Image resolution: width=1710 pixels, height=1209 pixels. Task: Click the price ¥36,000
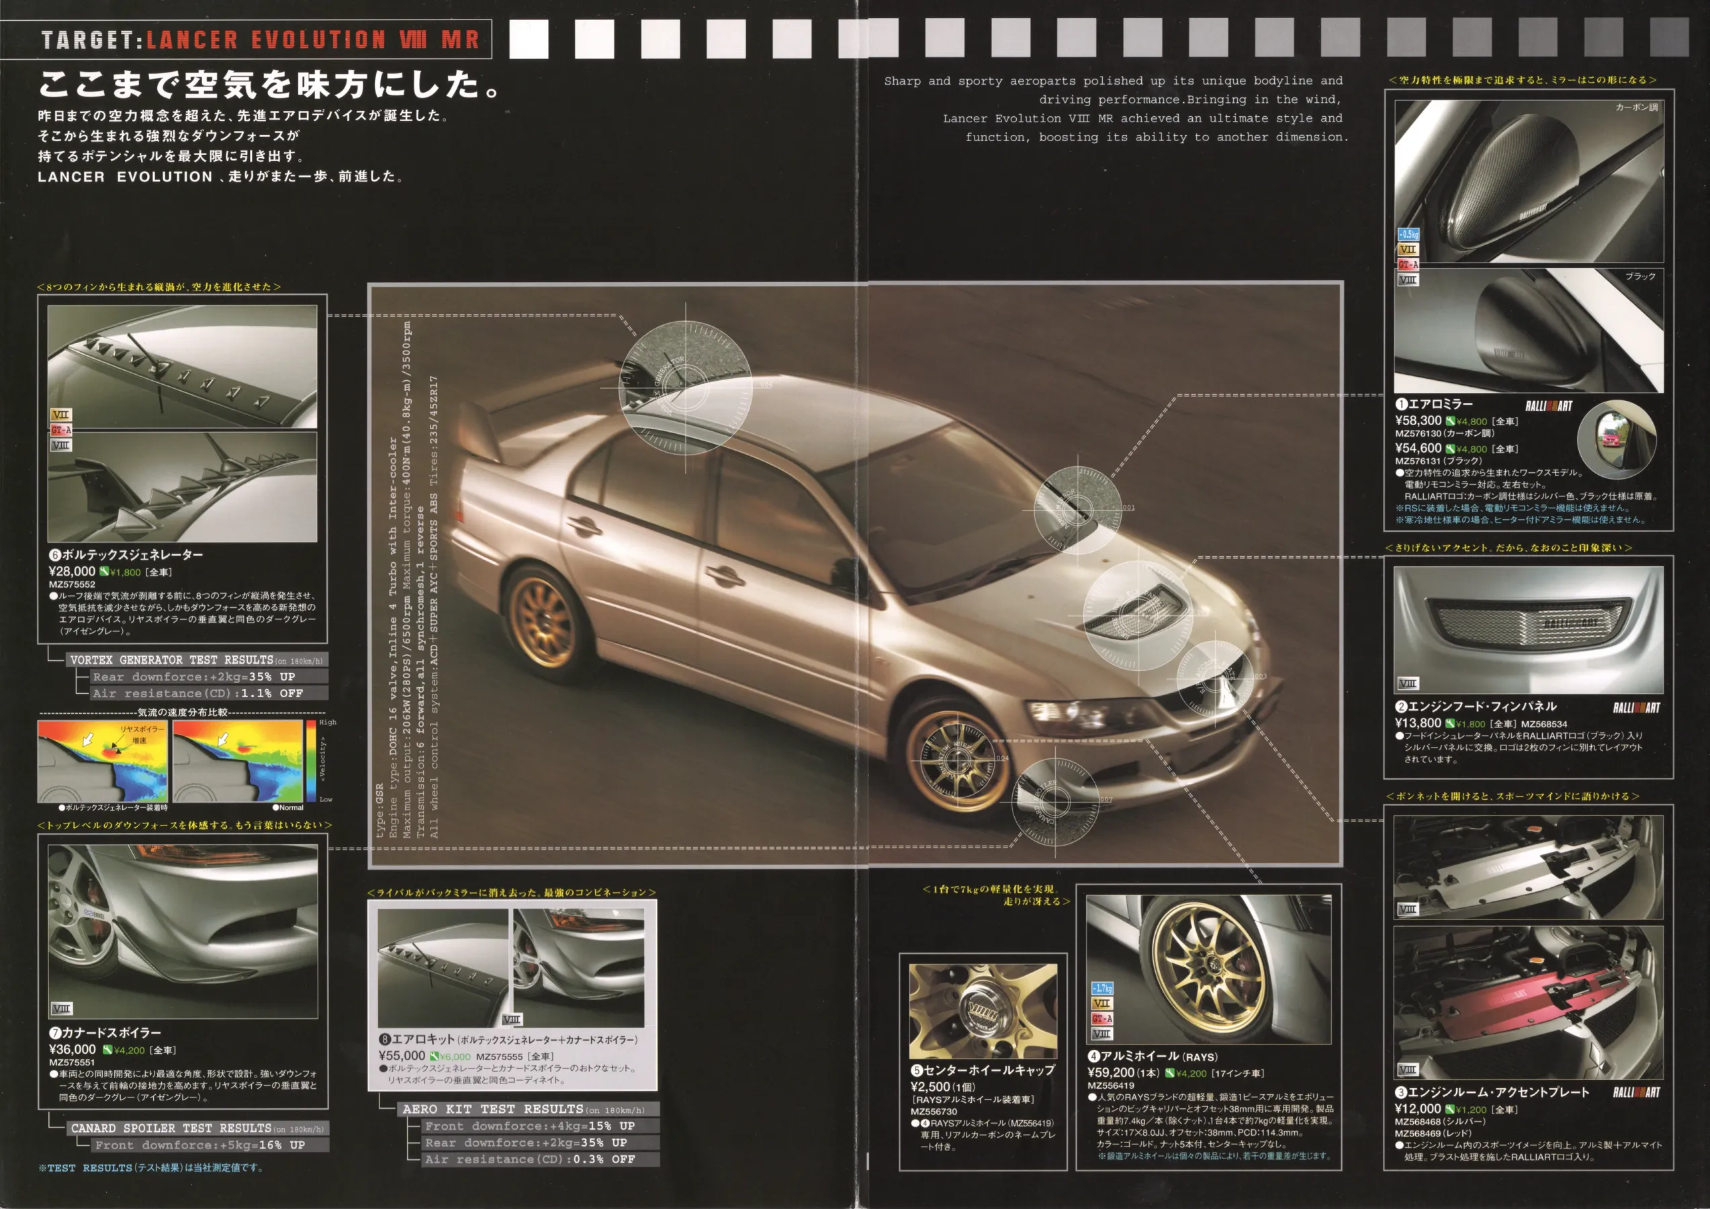[x=73, y=1050]
